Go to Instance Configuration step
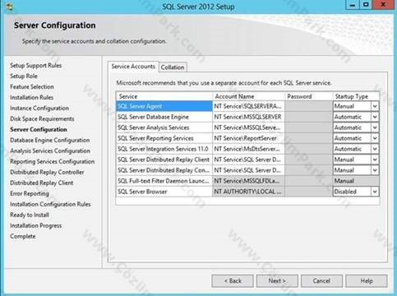 (x=39, y=108)
